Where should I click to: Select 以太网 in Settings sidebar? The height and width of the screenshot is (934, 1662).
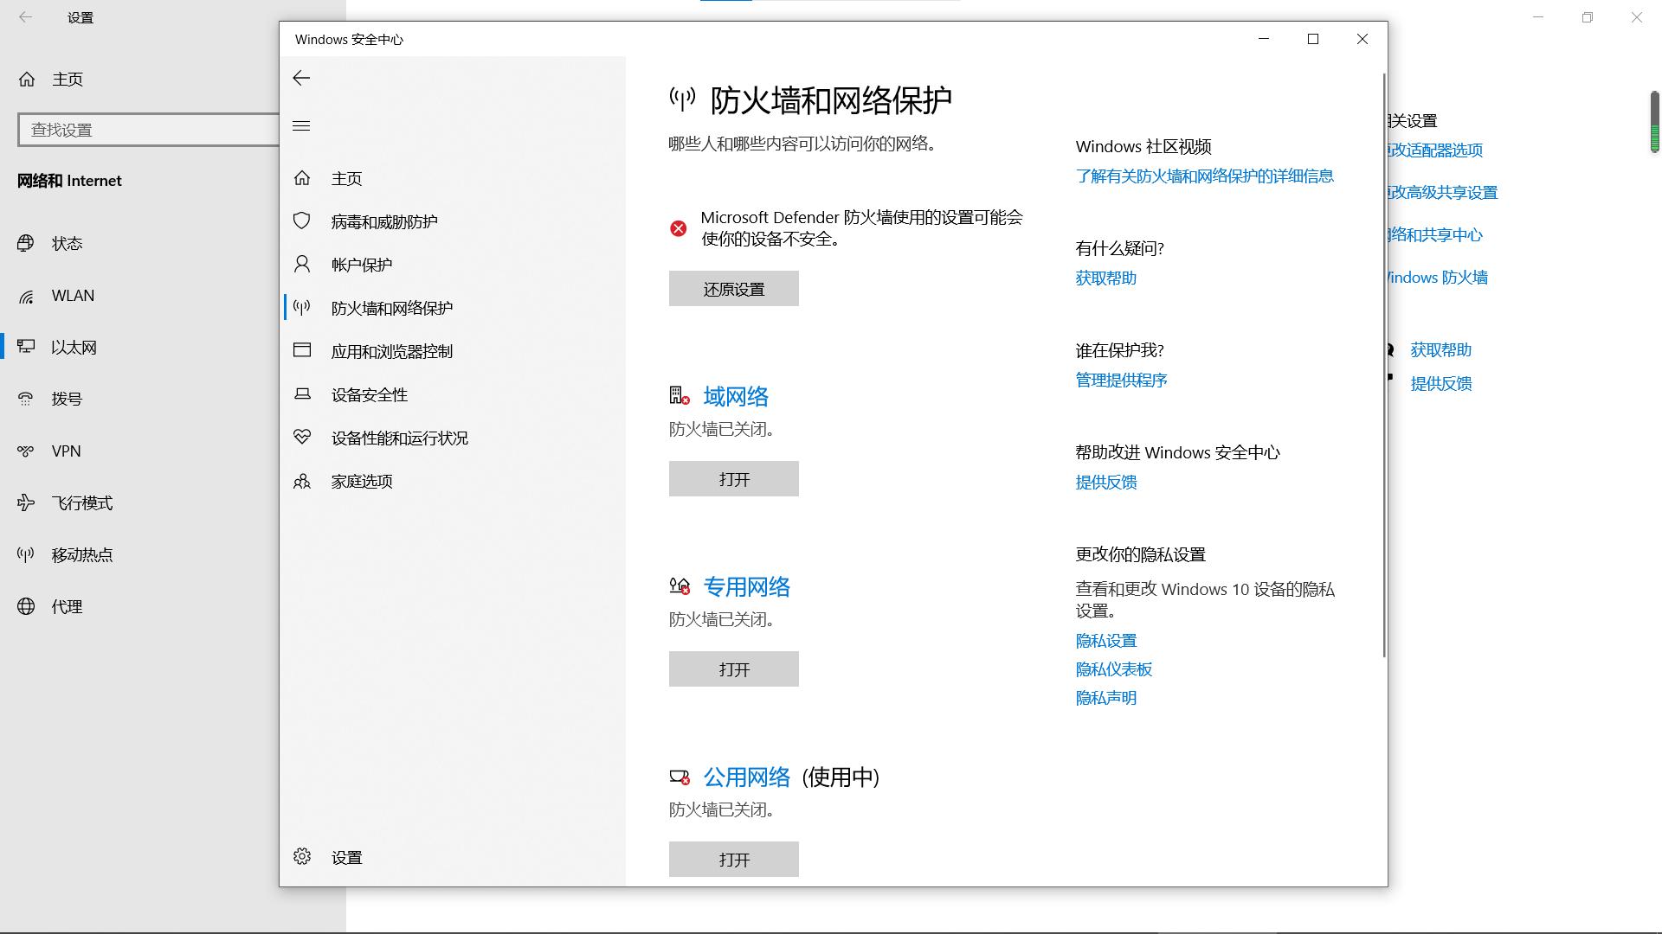(x=74, y=347)
